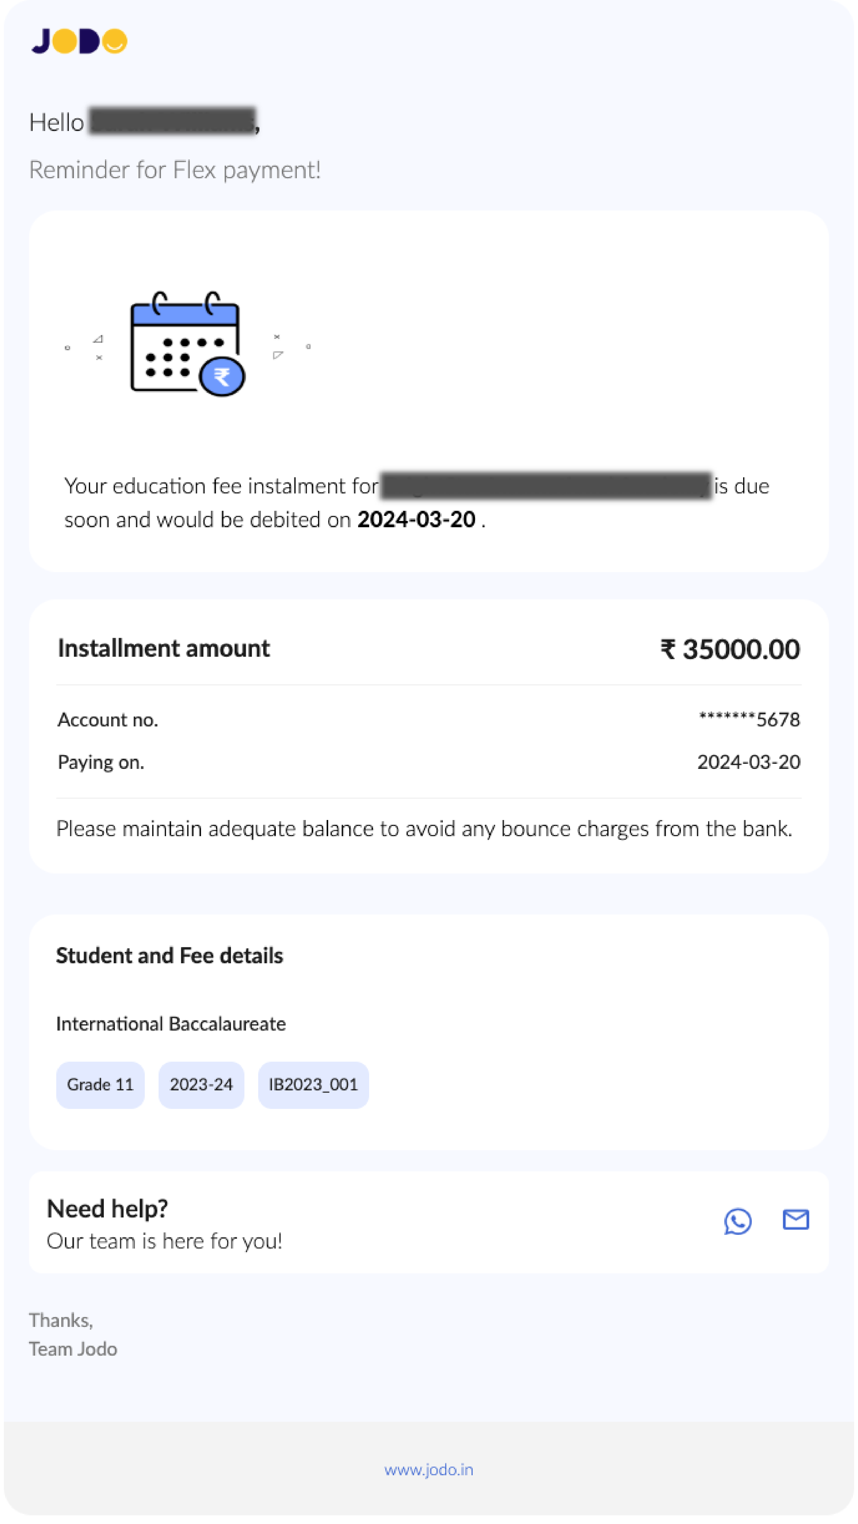This screenshot has height=1524, width=858.
Task: Click International Baccalaureate program name
Action: tap(171, 1024)
